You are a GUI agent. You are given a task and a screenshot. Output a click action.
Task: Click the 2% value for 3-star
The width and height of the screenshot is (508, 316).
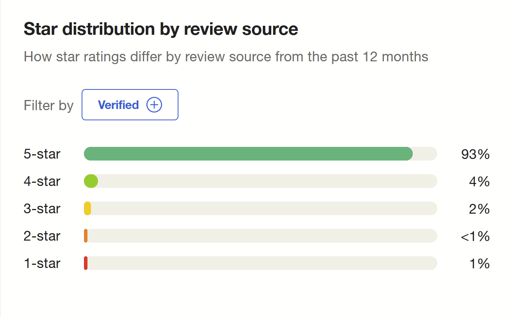(479, 209)
